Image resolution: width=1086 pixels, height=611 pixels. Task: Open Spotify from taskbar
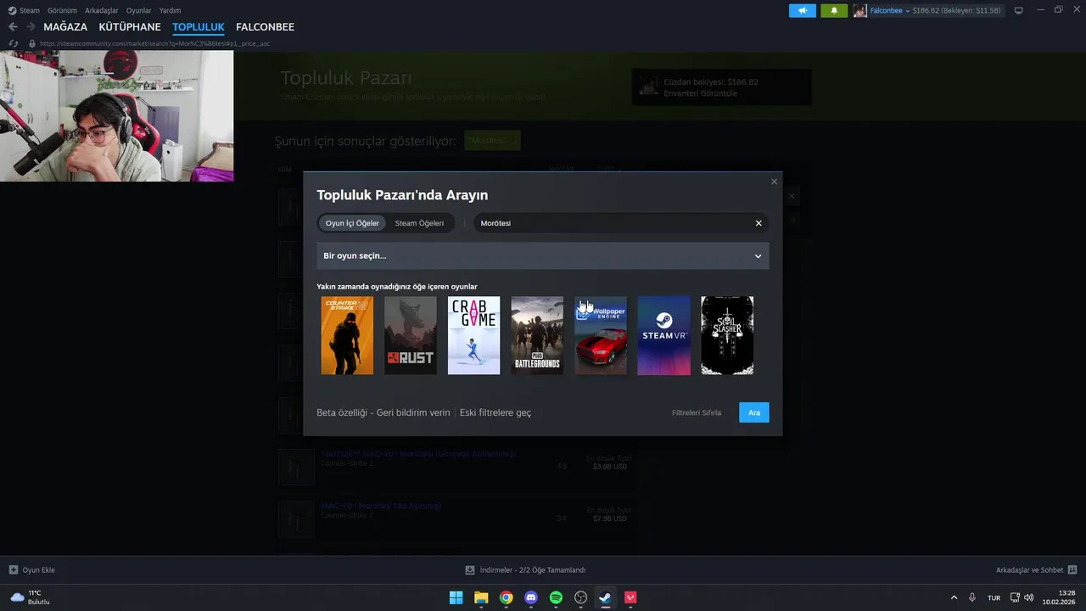click(x=556, y=597)
